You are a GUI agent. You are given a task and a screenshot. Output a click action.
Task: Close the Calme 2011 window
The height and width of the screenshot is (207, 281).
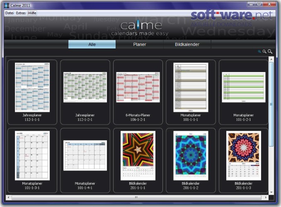point(269,4)
